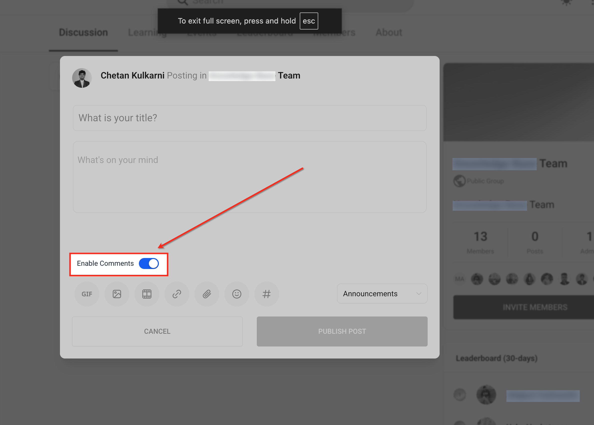Open the About tab

(x=388, y=32)
